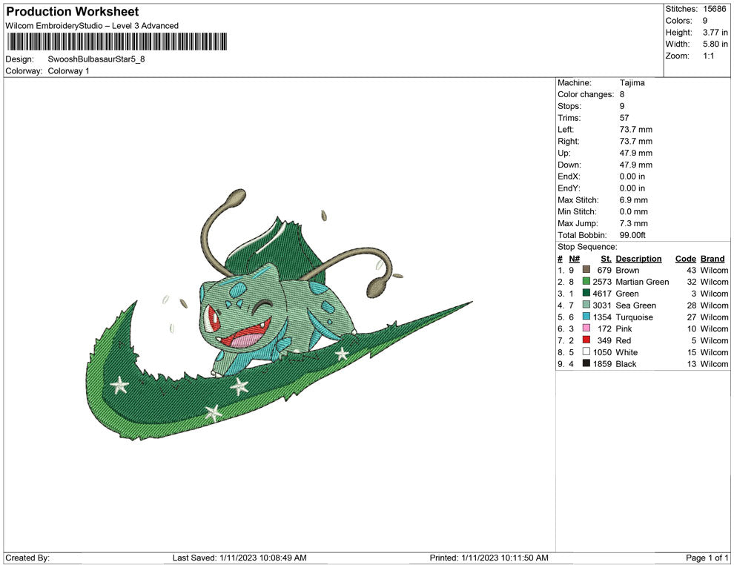Click the White thread color swatch
Viewport: 734px width, 565px height.
pyautogui.click(x=586, y=351)
